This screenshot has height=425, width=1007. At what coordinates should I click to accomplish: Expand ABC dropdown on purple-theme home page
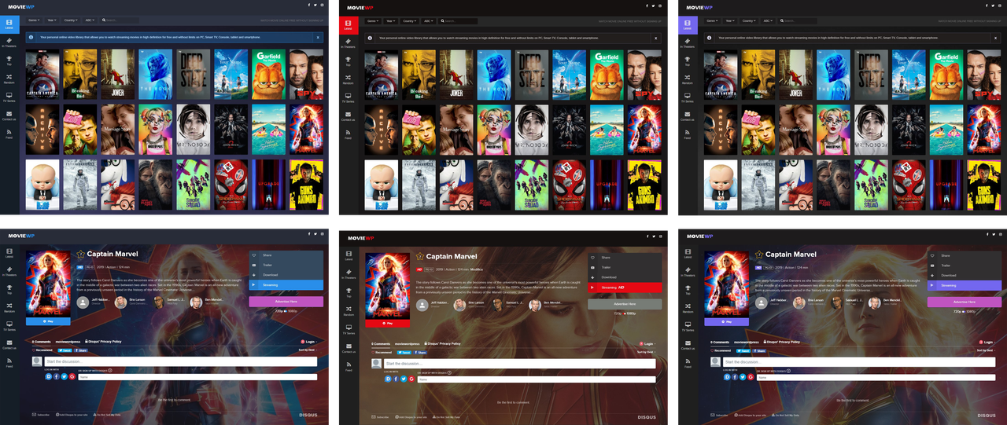click(x=768, y=20)
